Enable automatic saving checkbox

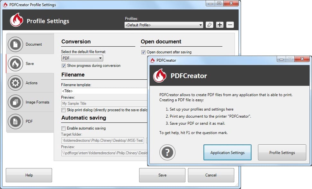click(64, 128)
